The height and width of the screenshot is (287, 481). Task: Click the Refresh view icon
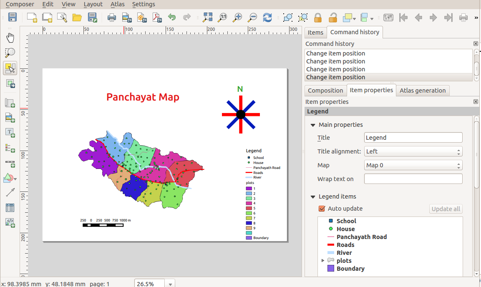click(267, 18)
